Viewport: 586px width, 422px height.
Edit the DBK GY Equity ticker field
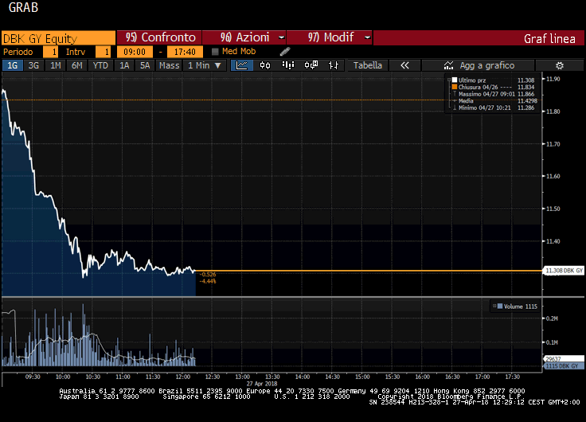pyautogui.click(x=58, y=38)
